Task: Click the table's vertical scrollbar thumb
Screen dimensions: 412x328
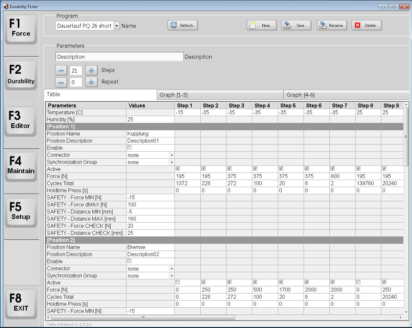Action: (x=406, y=137)
